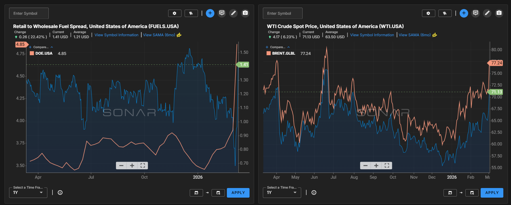Click the info icon below the WTI.USA chart
The height and width of the screenshot is (205, 511).
[314, 193]
